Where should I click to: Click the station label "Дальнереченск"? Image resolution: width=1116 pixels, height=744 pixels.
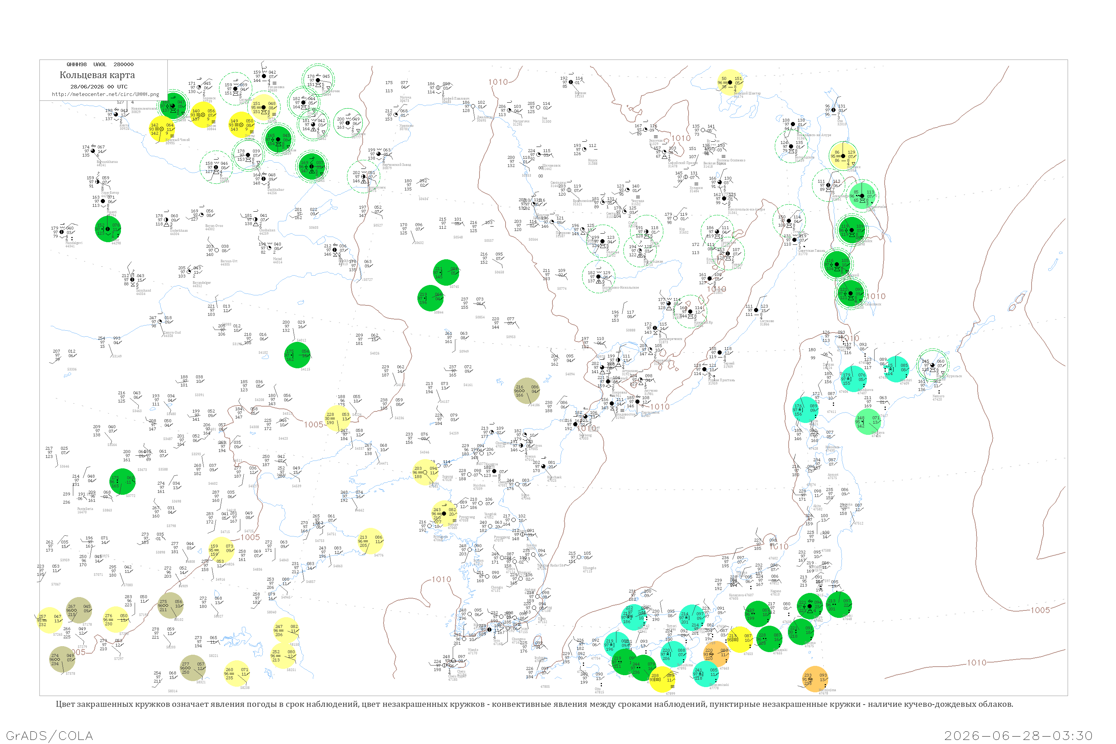pos(670,339)
